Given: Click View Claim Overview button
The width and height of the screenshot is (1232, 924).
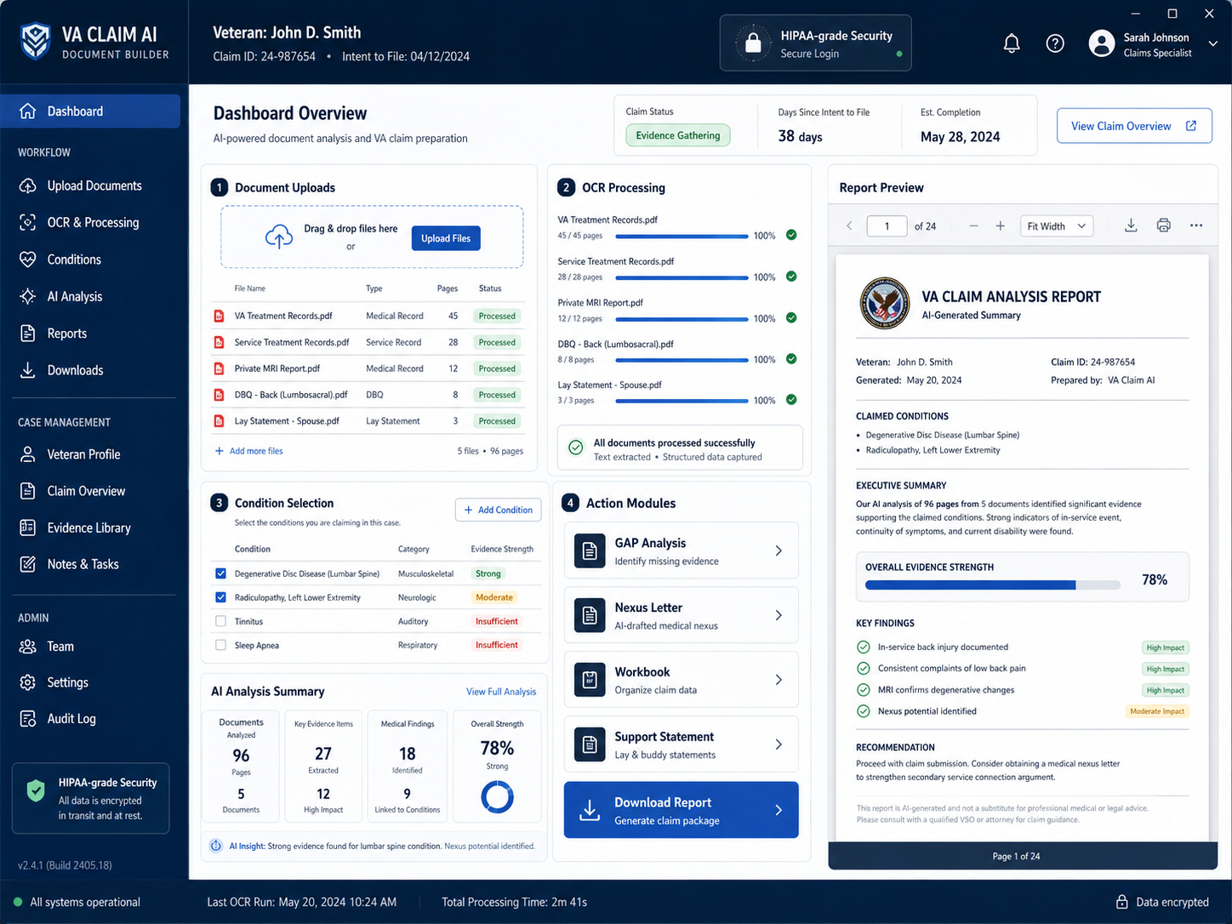Looking at the screenshot, I should click(1134, 126).
